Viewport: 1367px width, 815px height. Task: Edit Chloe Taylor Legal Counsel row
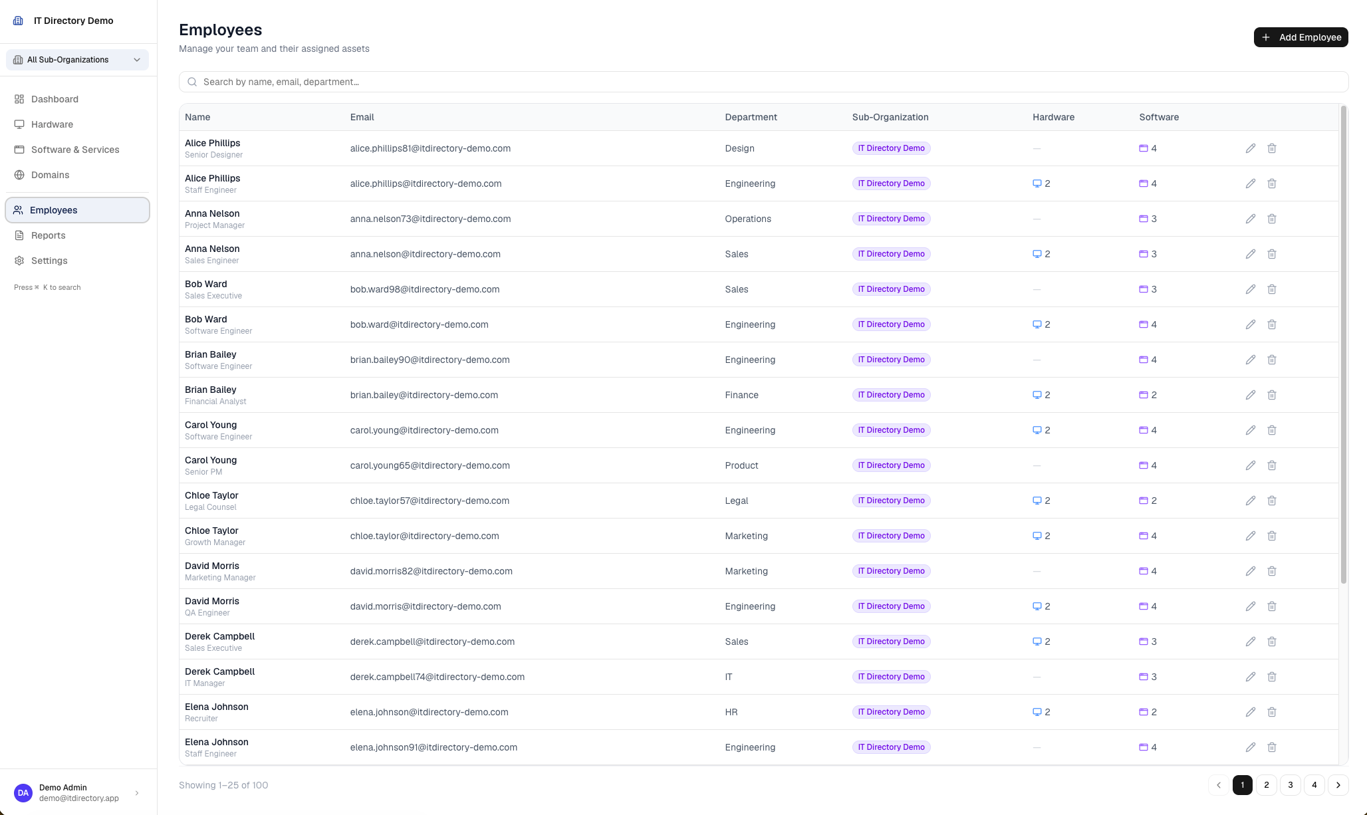1251,501
